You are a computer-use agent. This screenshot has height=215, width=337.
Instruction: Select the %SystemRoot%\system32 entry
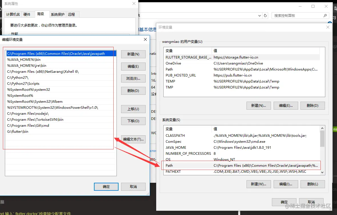click(61, 90)
